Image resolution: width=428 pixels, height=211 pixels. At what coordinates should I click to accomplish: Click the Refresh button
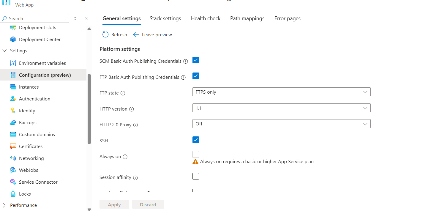coord(115,35)
